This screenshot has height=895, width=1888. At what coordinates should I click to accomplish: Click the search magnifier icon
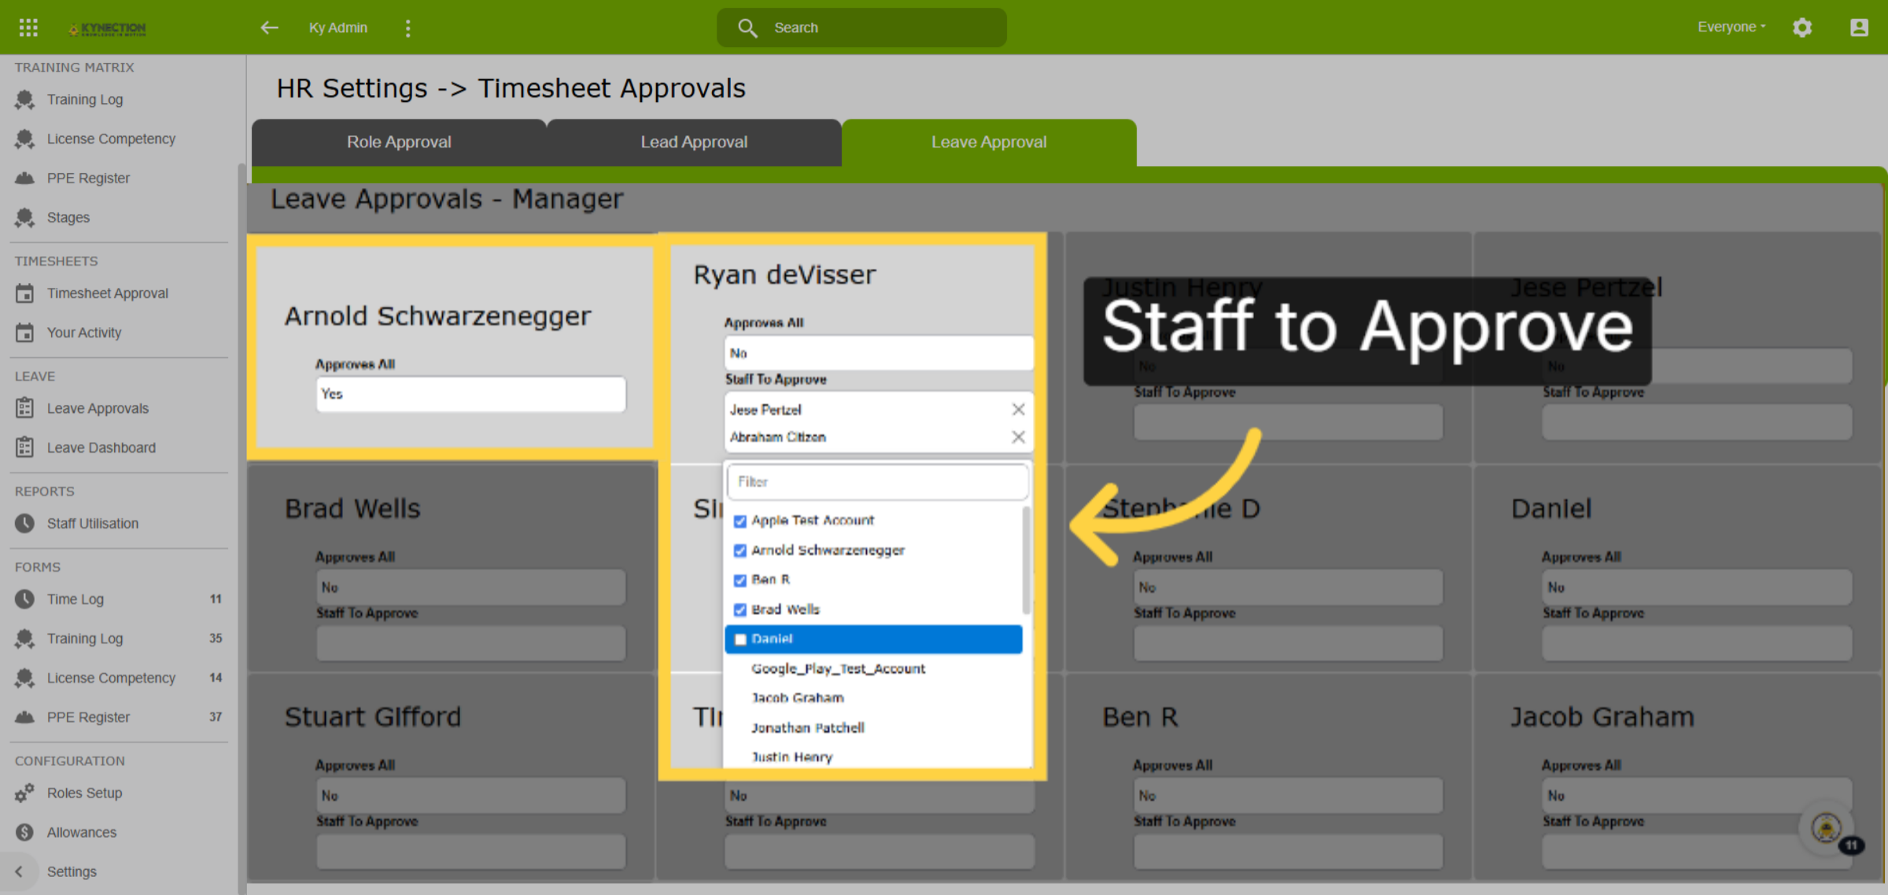tap(747, 28)
